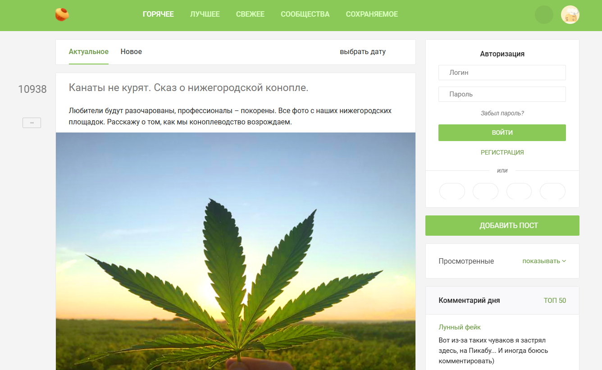The height and width of the screenshot is (370, 602).
Task: Open СВЕЖЕЕ in the top navigation
Action: coord(250,14)
